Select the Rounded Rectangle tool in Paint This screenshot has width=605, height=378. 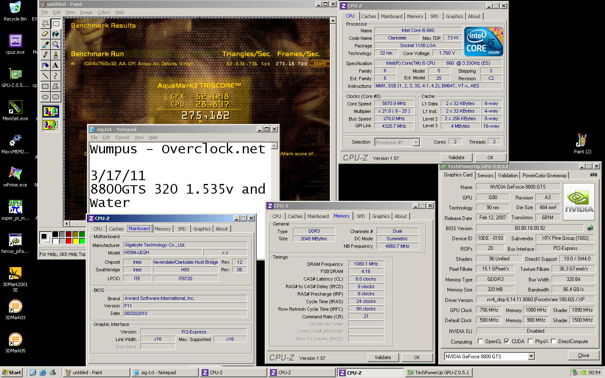55,97
